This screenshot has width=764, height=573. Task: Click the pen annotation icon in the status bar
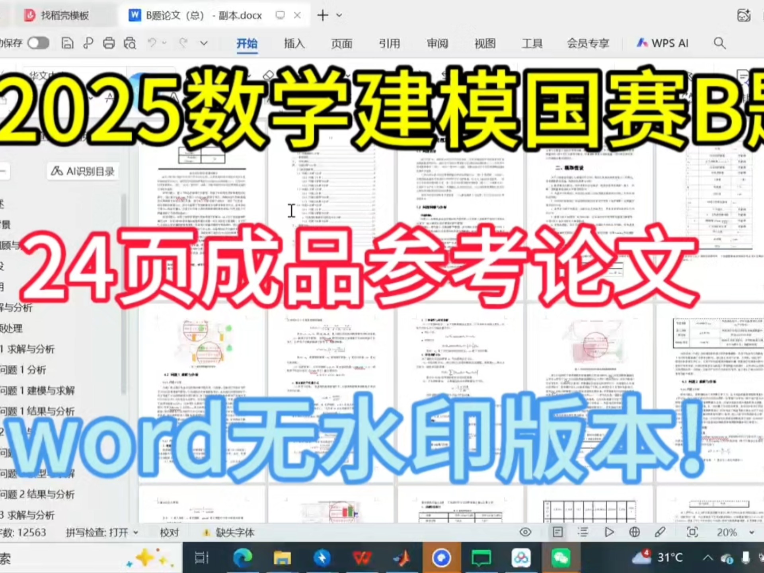tap(660, 532)
